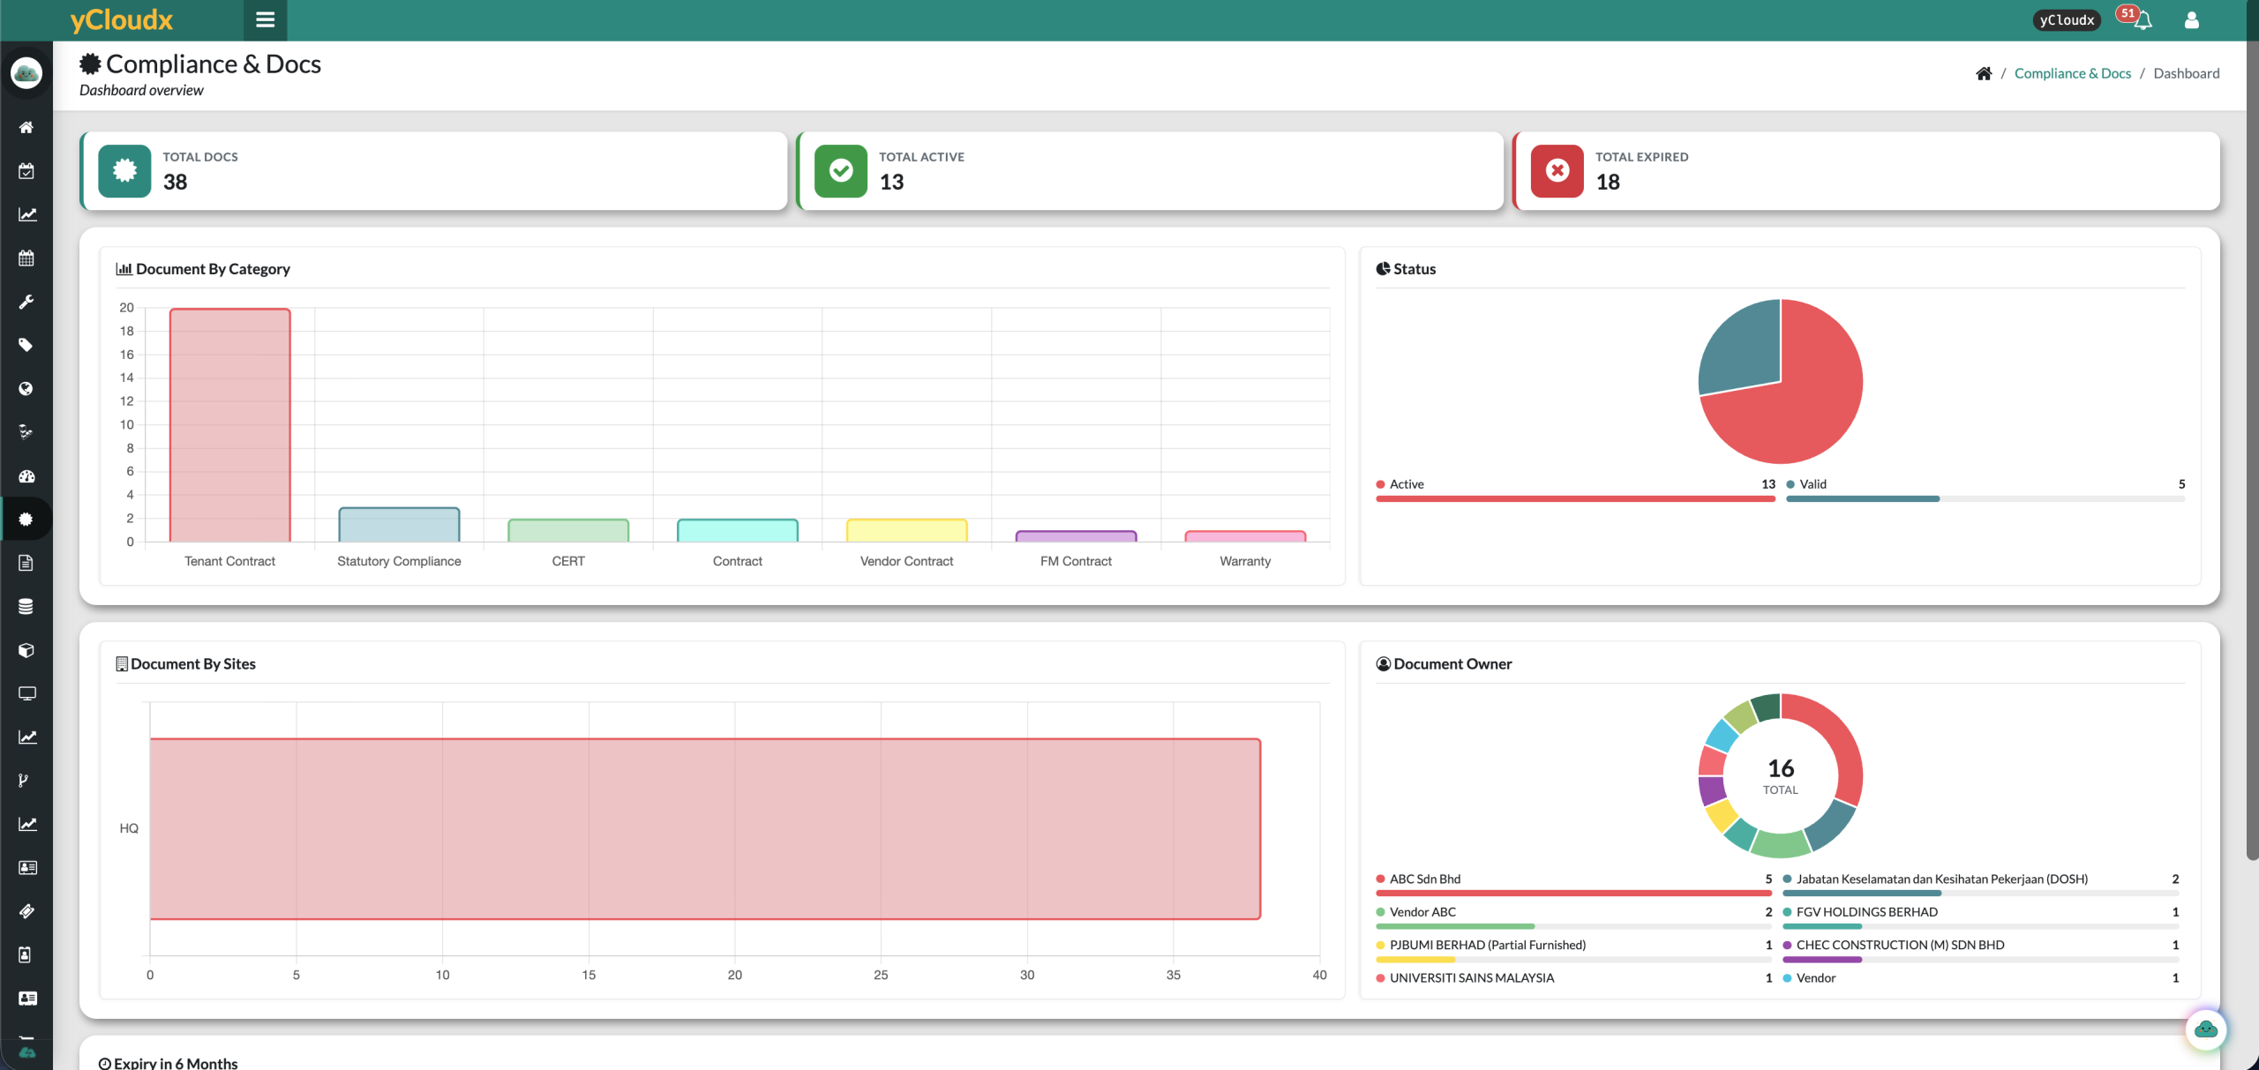Open the document file icon in sidebar
Viewport: 2259px width, 1070px height.
point(26,563)
